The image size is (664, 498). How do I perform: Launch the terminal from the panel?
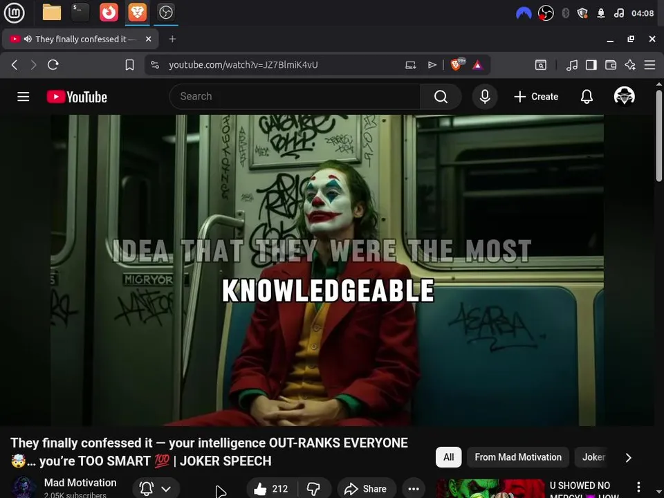coord(80,12)
